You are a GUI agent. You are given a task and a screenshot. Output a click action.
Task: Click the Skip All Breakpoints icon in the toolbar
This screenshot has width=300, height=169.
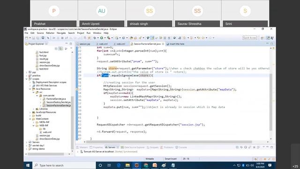point(48,38)
